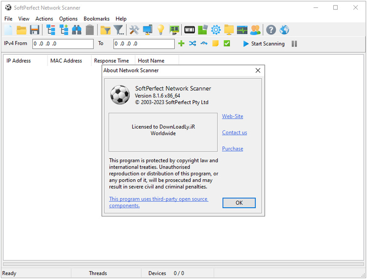The height and width of the screenshot is (279, 367).
Task: Open the third-party open source components link
Action: click(158, 202)
